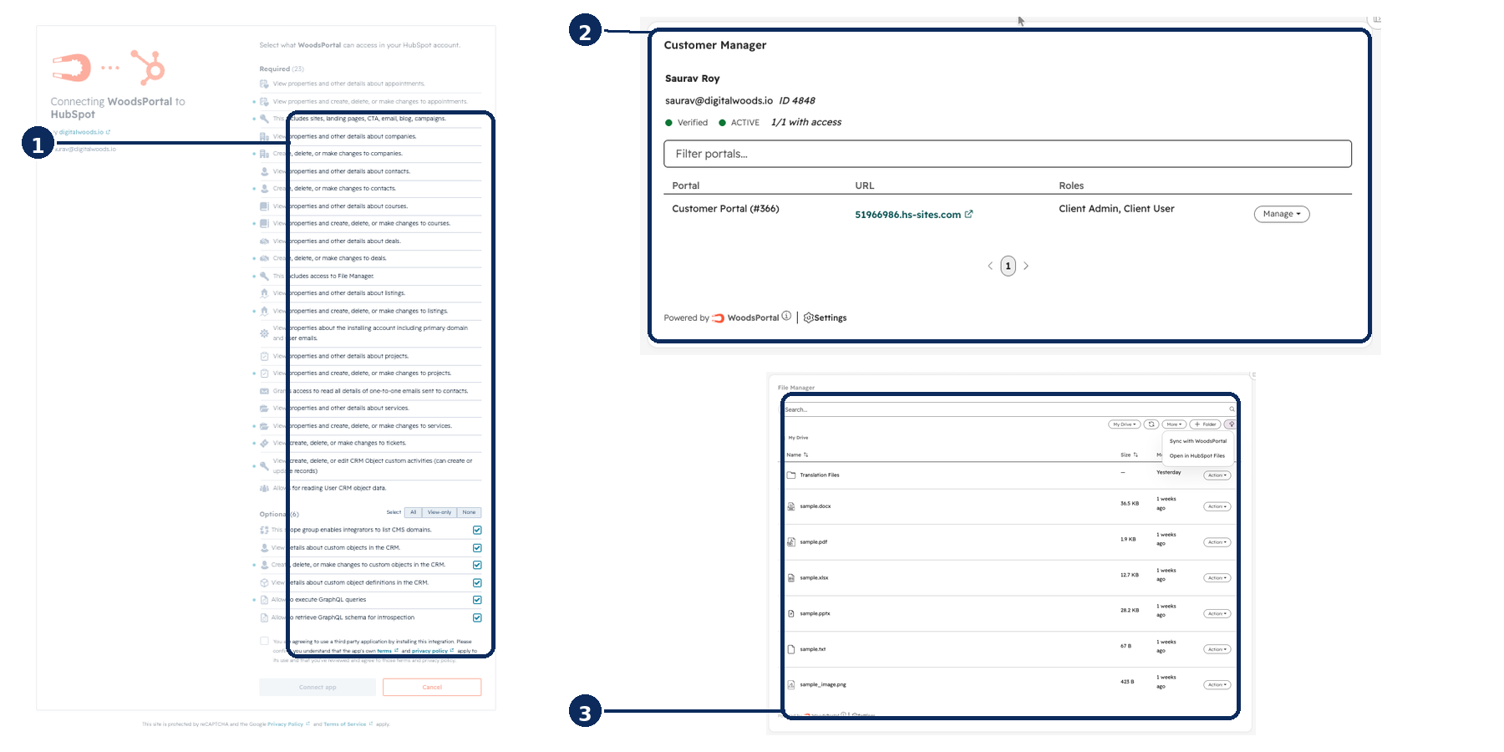Choose Open in HubSpot Files menu item
Viewport: 1504px width, 752px height.
click(x=1197, y=456)
